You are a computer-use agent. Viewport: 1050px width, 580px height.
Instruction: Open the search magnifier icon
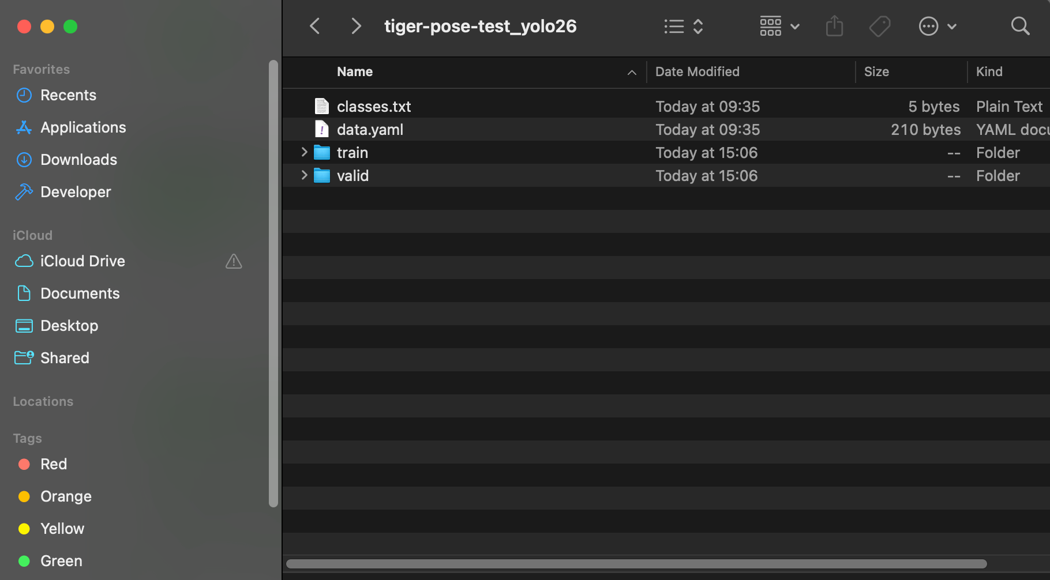(1020, 27)
